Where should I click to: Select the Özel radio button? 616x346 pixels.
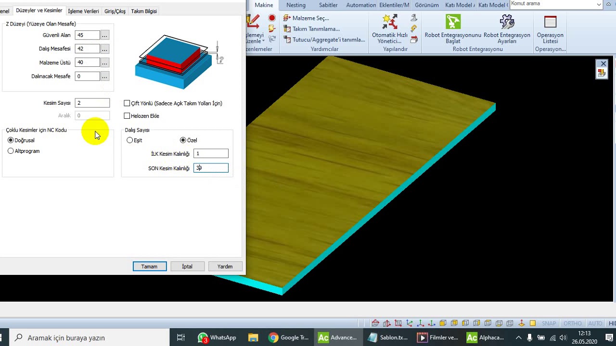pos(183,140)
